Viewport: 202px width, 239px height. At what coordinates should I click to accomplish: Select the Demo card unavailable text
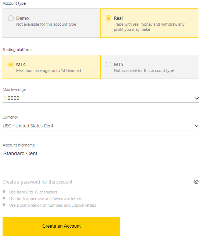click(46, 24)
